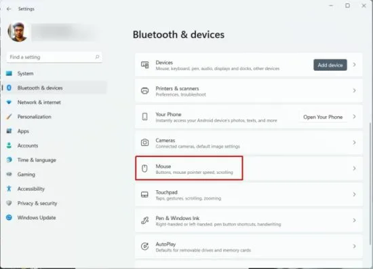373x269 pixels.
Task: Click the Printers & scanners printer icon
Action: pos(145,91)
